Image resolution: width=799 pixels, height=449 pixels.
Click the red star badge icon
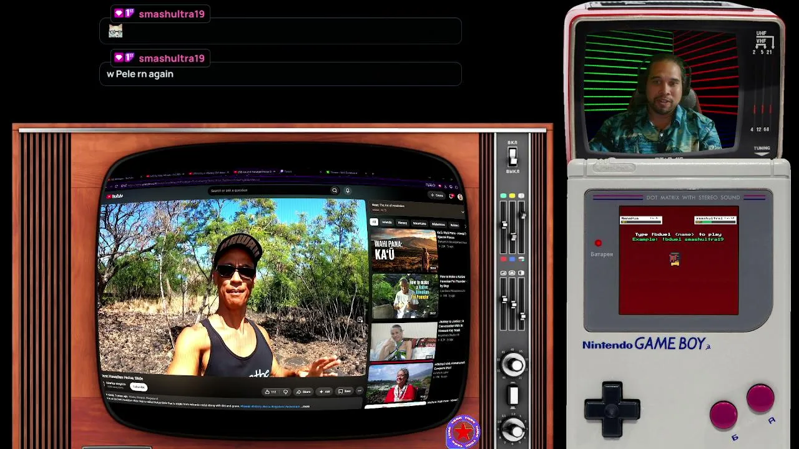463,432
